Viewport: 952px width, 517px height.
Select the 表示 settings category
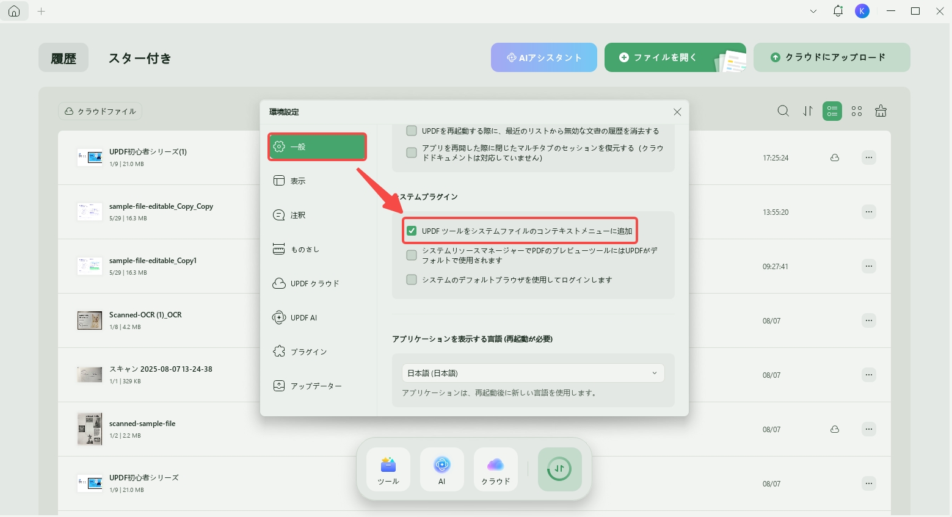318,181
